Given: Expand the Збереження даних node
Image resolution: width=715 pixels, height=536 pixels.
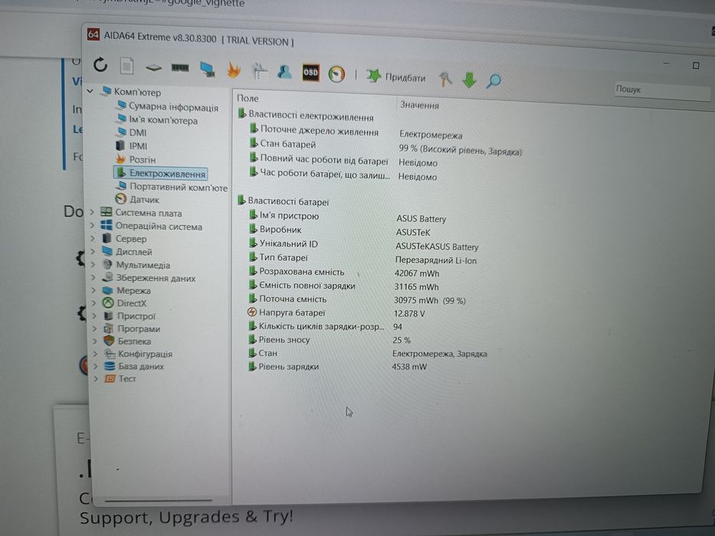Looking at the screenshot, I should pos(93,277).
